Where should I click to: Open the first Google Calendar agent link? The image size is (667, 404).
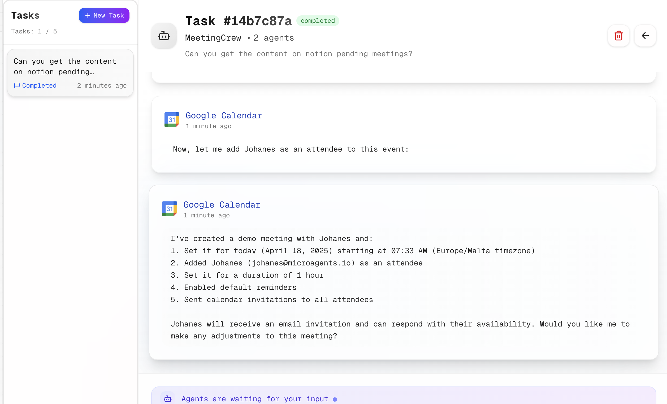(224, 116)
